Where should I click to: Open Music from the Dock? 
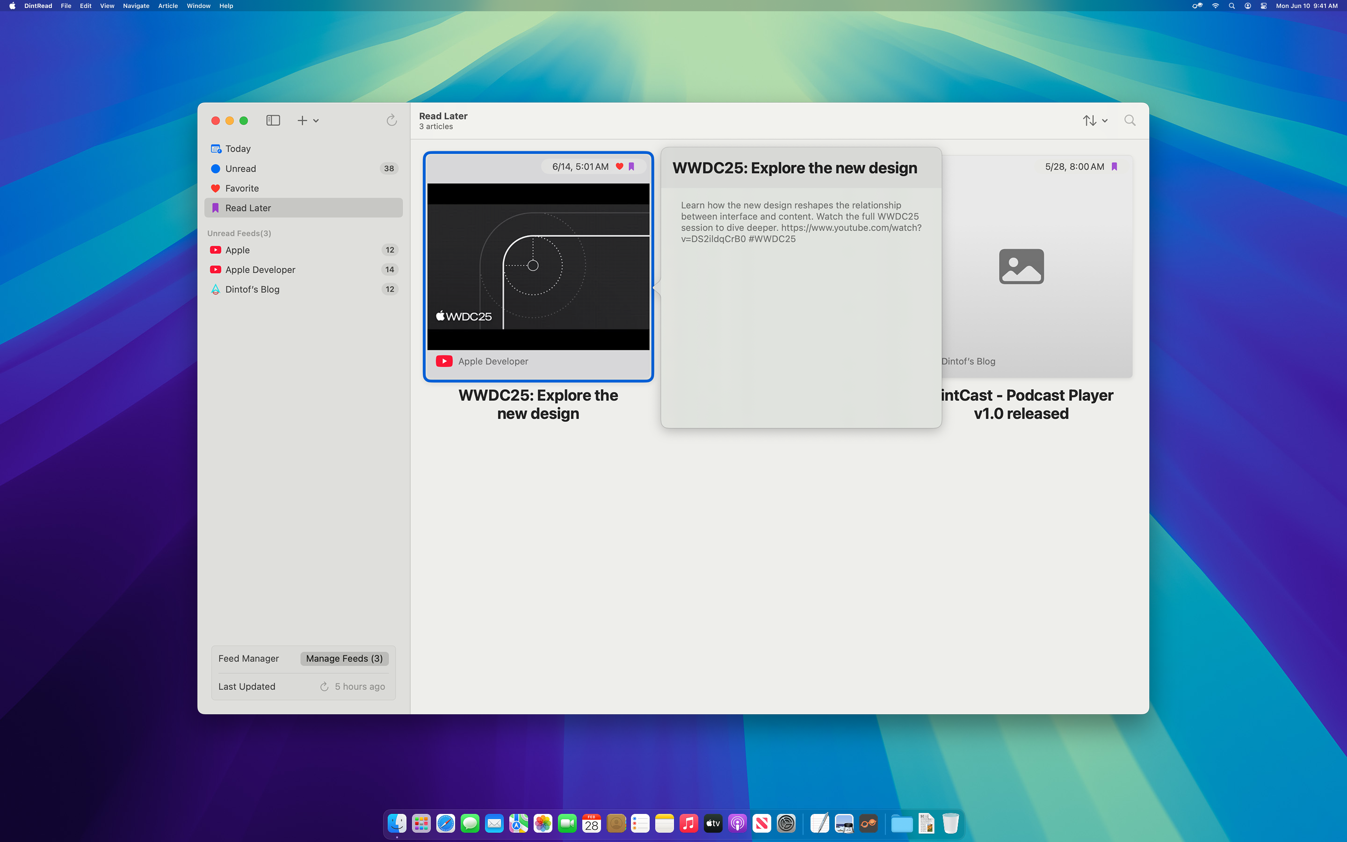[x=688, y=823]
